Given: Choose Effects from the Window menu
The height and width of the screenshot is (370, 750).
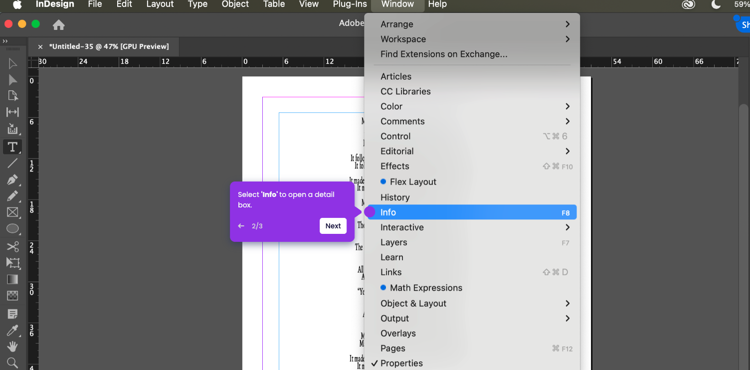Looking at the screenshot, I should pyautogui.click(x=472, y=166).
